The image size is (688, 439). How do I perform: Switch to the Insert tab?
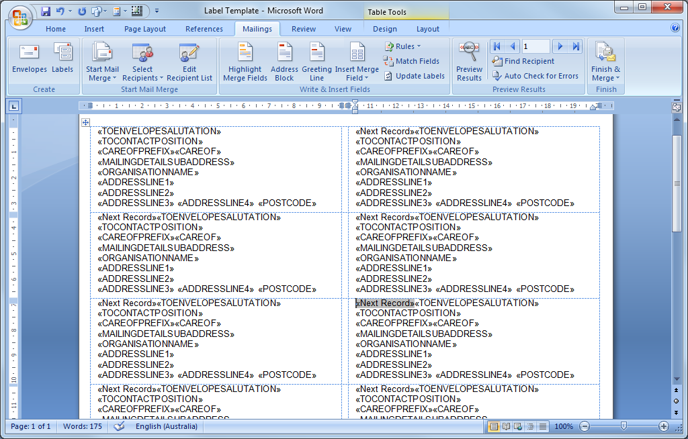pos(94,29)
